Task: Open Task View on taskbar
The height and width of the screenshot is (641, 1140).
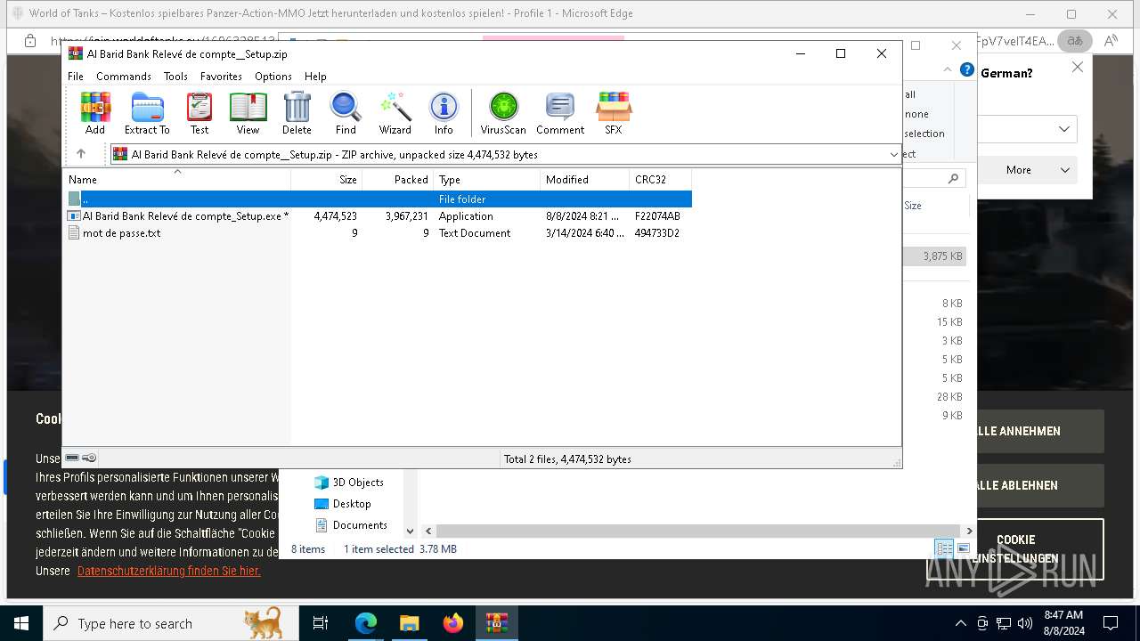Action: pos(321,623)
